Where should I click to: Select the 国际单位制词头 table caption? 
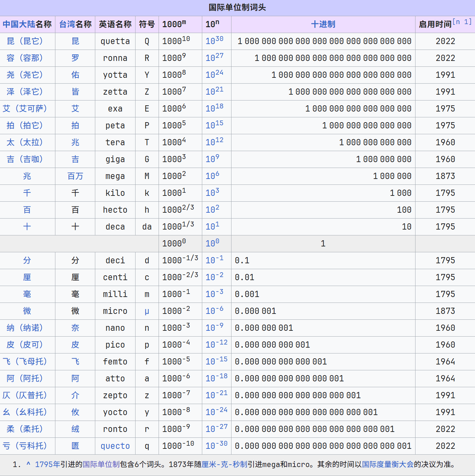click(x=237, y=8)
